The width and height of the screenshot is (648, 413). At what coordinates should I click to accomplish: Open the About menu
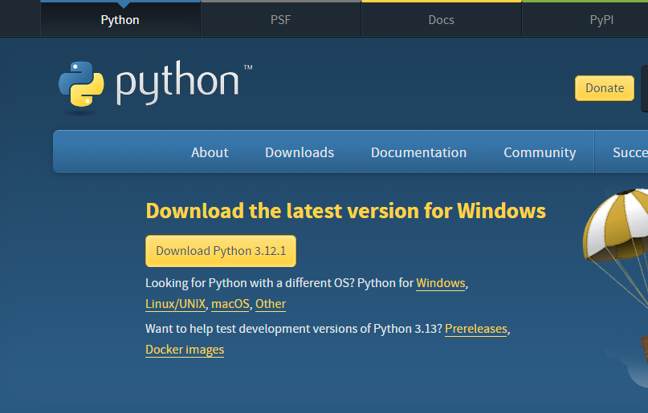click(210, 152)
